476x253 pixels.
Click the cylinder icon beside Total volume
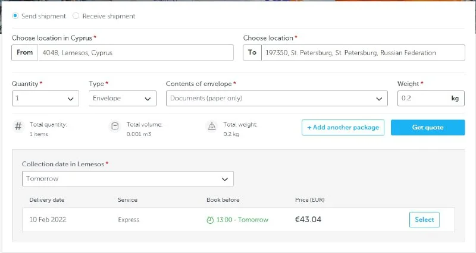pyautogui.click(x=115, y=126)
